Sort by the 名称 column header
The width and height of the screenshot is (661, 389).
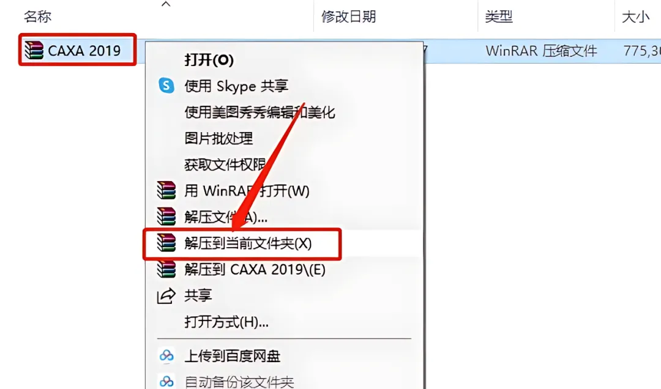[x=37, y=17]
